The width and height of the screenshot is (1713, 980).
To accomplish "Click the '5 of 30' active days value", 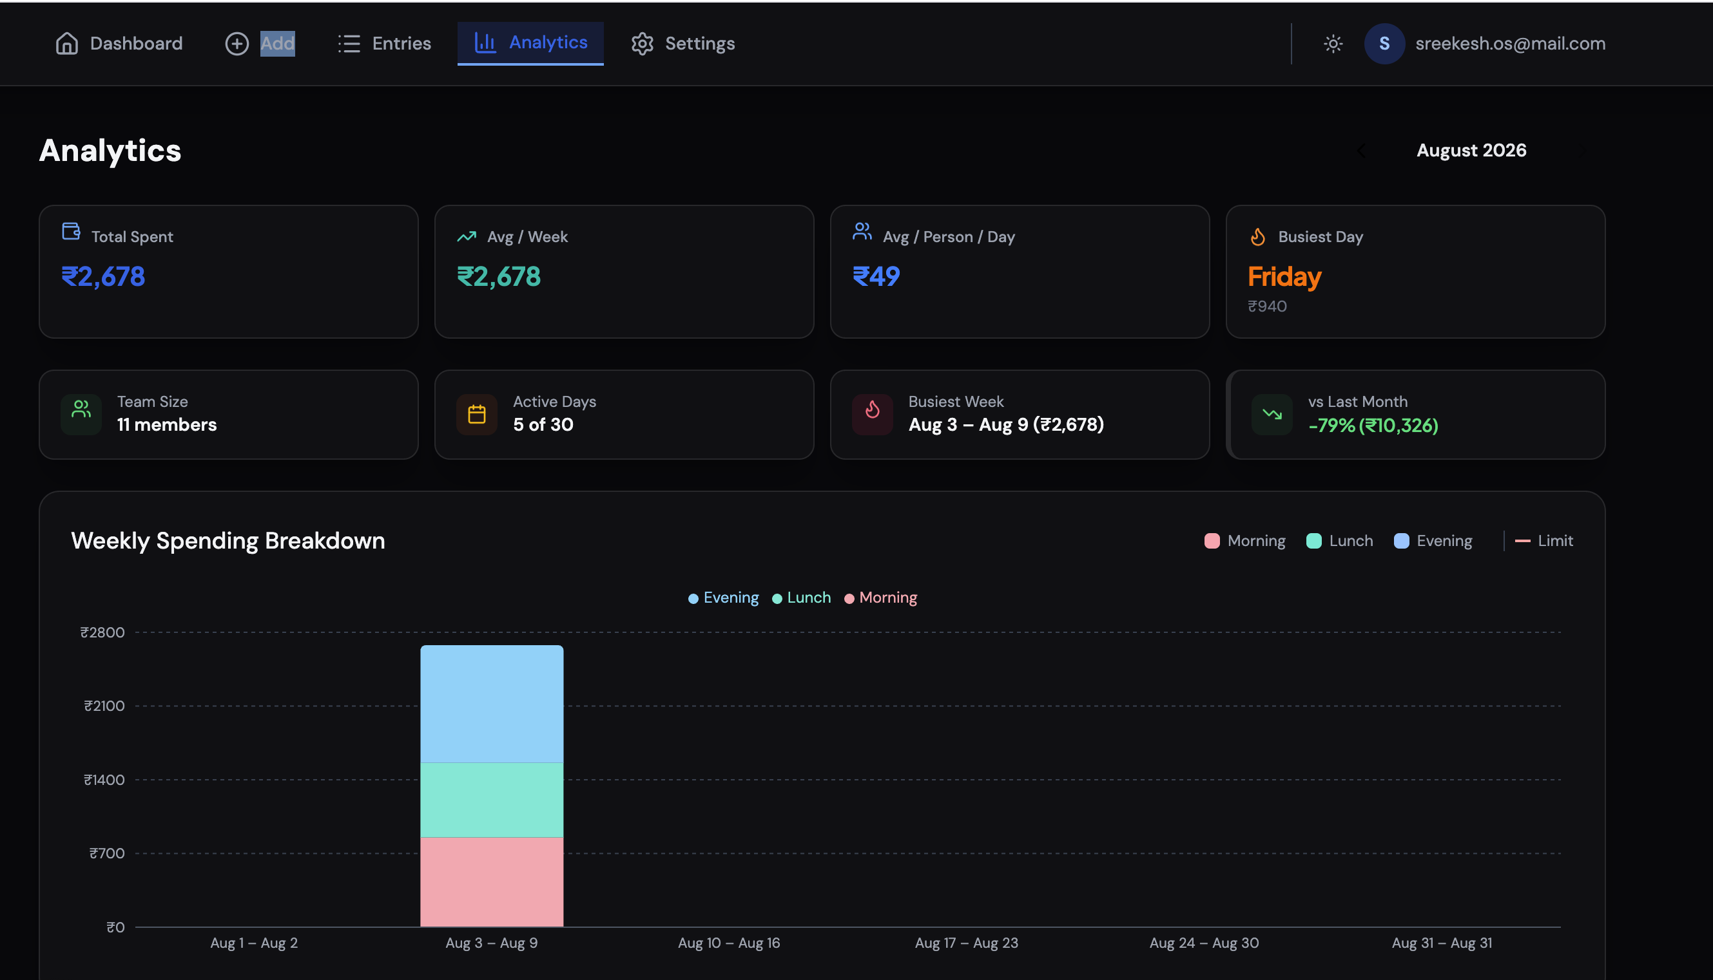I will [543, 425].
